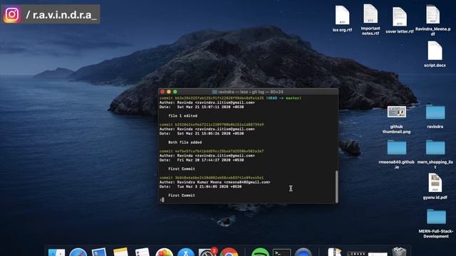Click the 'Sat Mar 21 15:07:11' date line
This screenshot has width=456, height=256.
pos(202,107)
